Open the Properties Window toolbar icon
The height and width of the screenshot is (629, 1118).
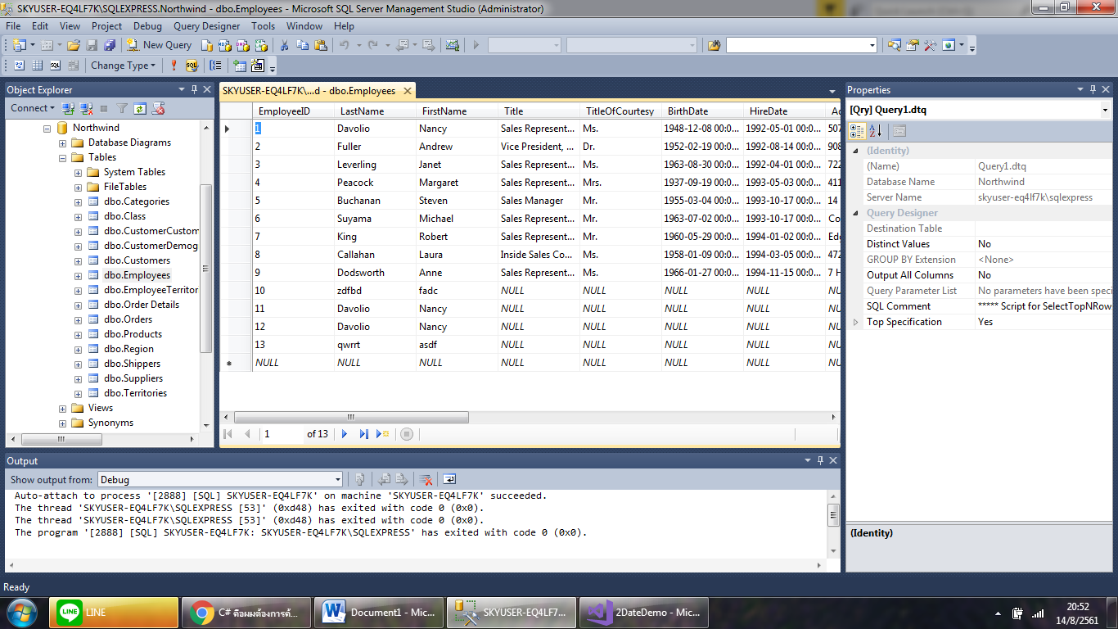(x=912, y=45)
